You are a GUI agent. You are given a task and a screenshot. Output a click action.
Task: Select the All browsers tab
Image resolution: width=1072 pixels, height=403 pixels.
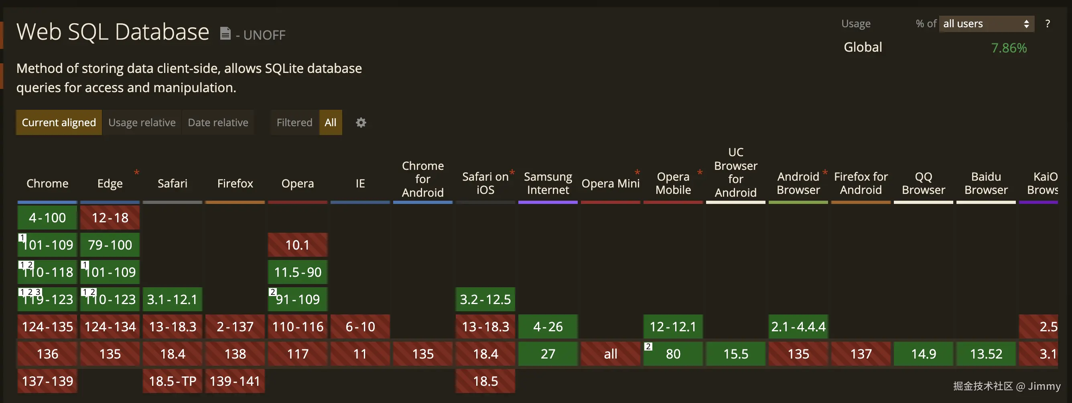[331, 122]
